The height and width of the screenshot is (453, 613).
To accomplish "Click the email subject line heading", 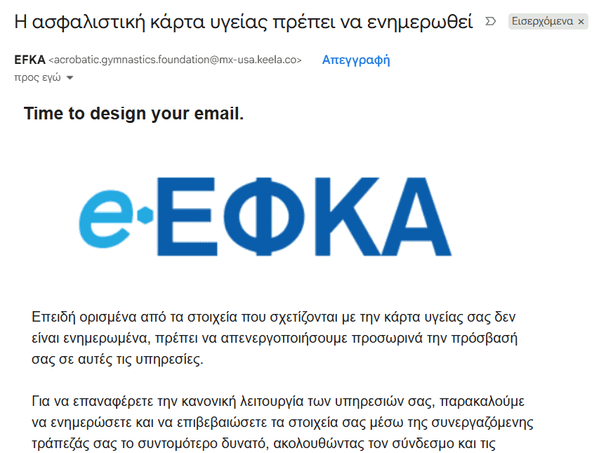I will pyautogui.click(x=243, y=21).
